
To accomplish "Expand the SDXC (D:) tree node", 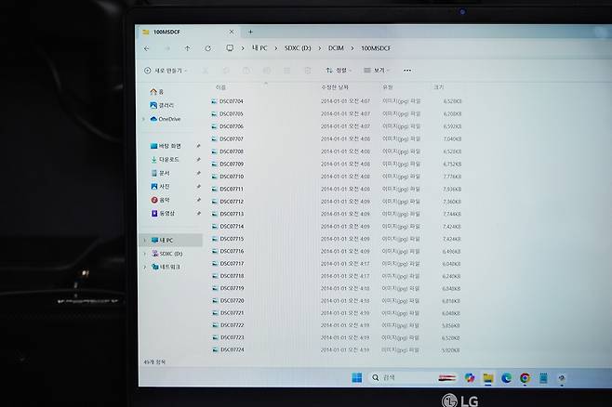I will (144, 254).
